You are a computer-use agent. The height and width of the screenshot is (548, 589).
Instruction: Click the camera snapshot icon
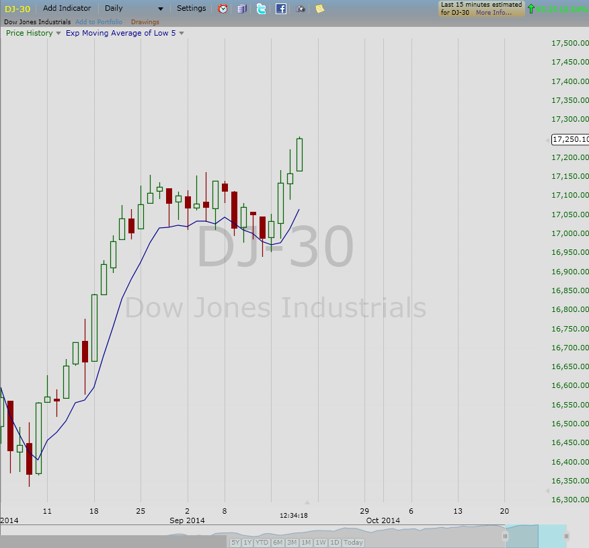coord(300,9)
